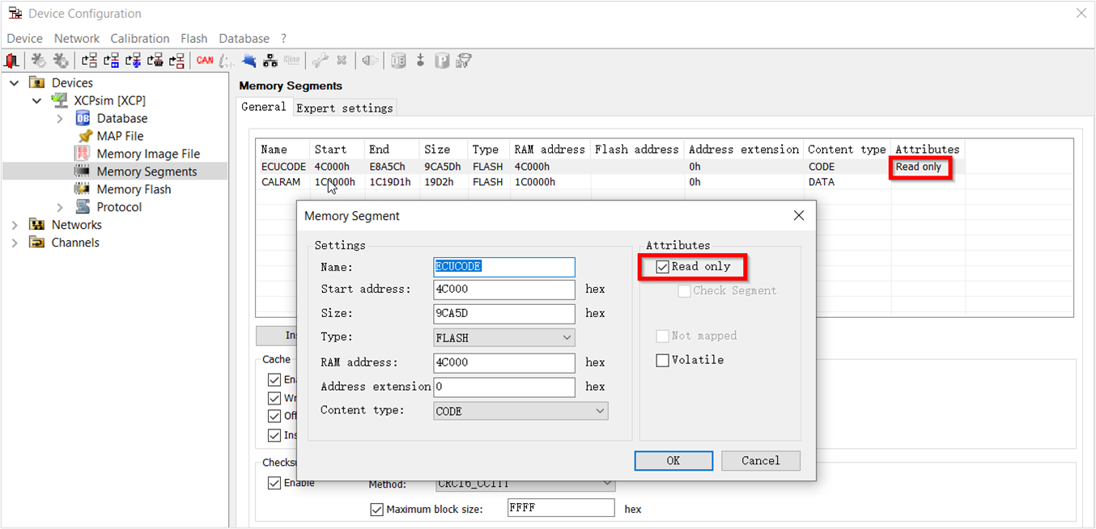Toggle the Read only checkbox in dialog
This screenshot has height=529, width=1096.
[663, 267]
